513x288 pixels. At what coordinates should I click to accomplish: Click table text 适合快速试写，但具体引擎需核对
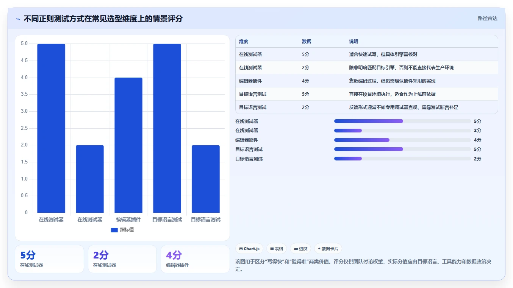tap(383, 54)
